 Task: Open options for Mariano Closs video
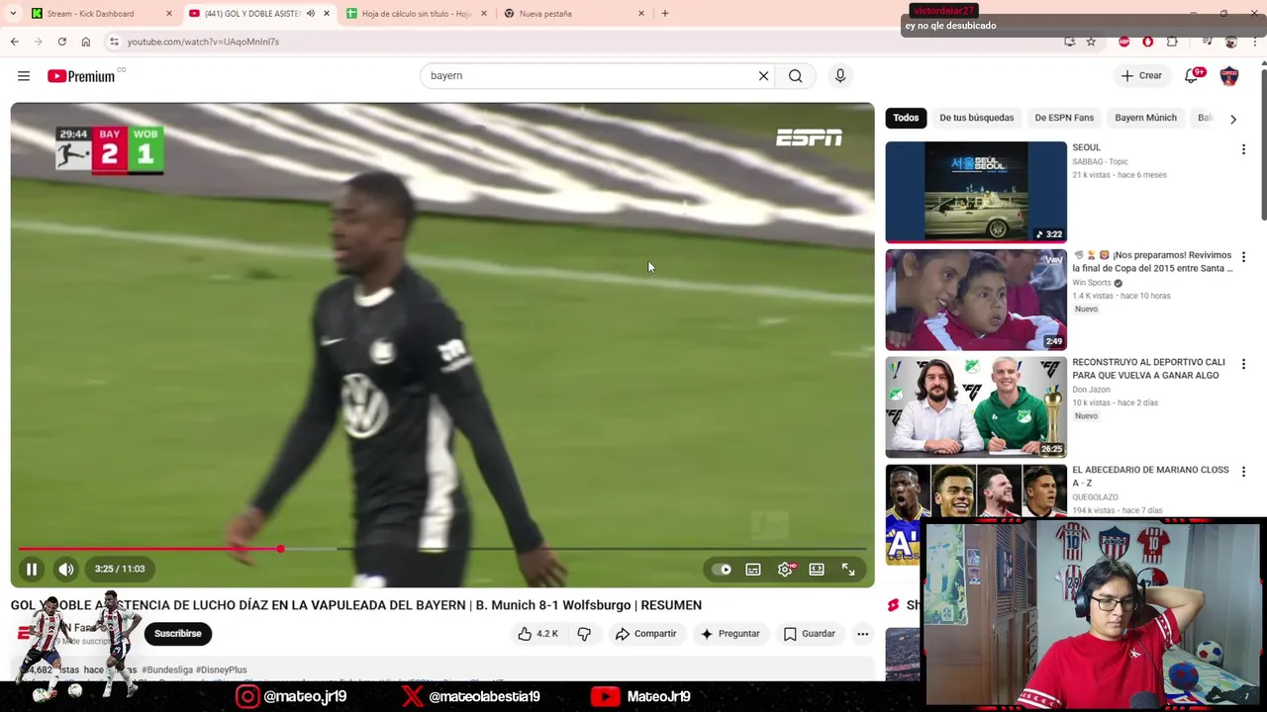(x=1243, y=472)
